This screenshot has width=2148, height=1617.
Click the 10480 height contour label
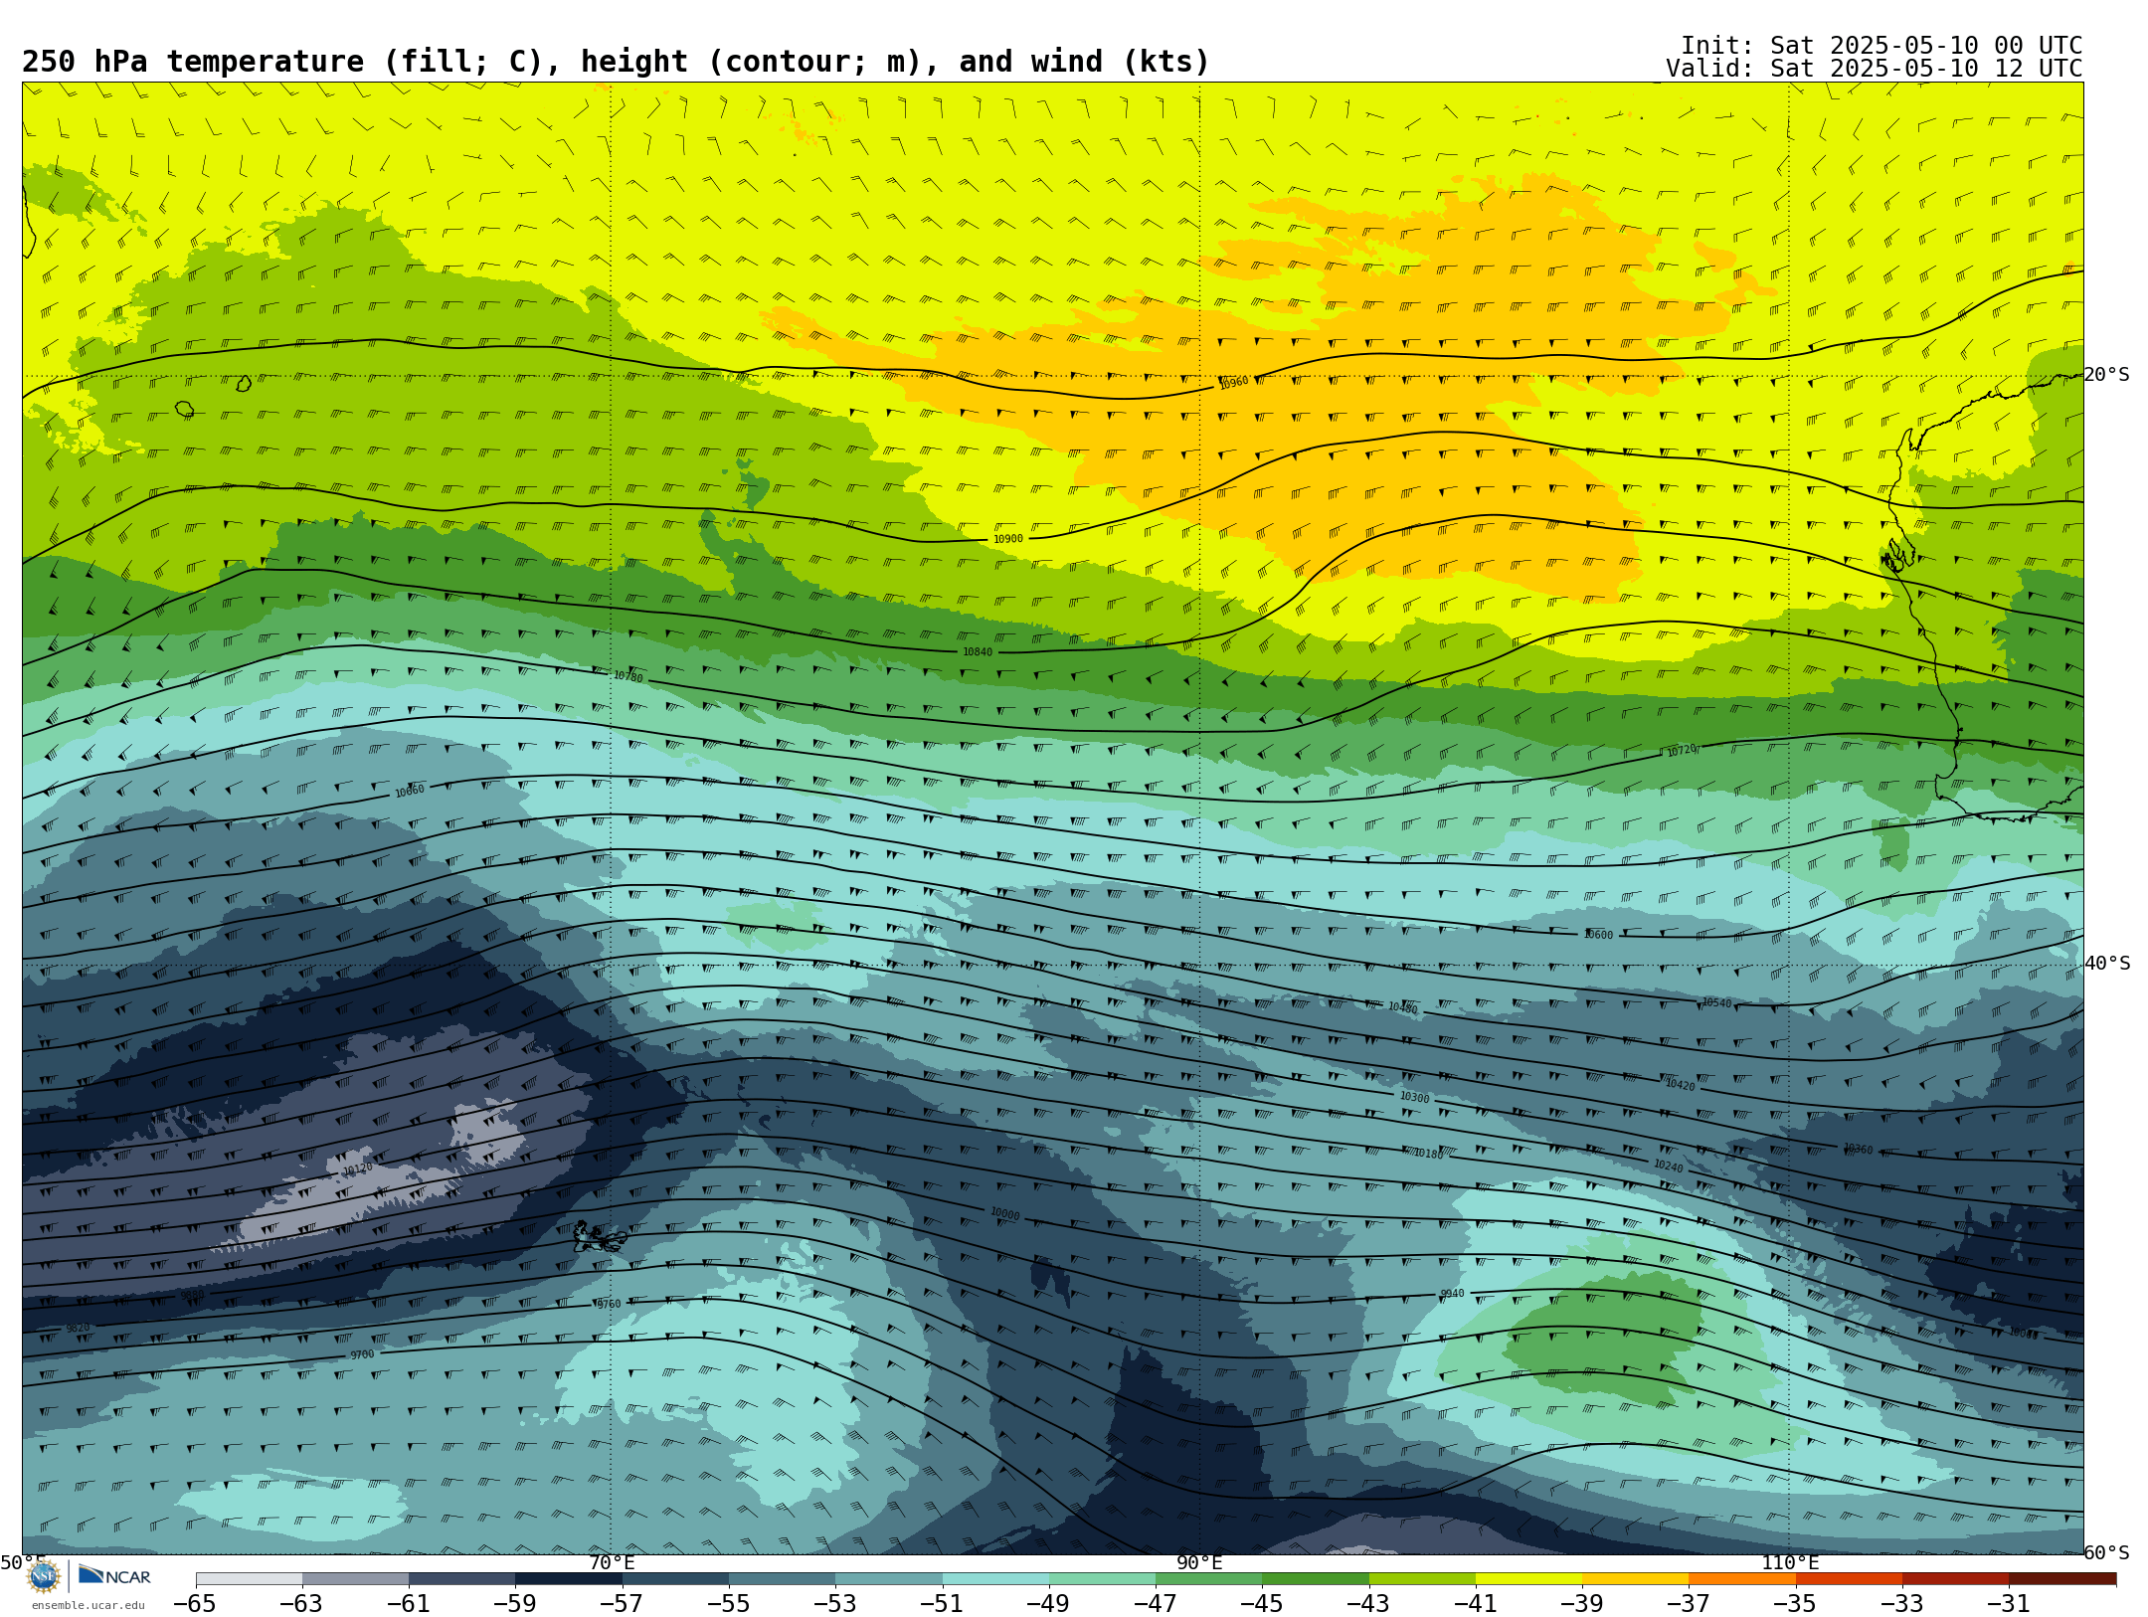1402,1007
